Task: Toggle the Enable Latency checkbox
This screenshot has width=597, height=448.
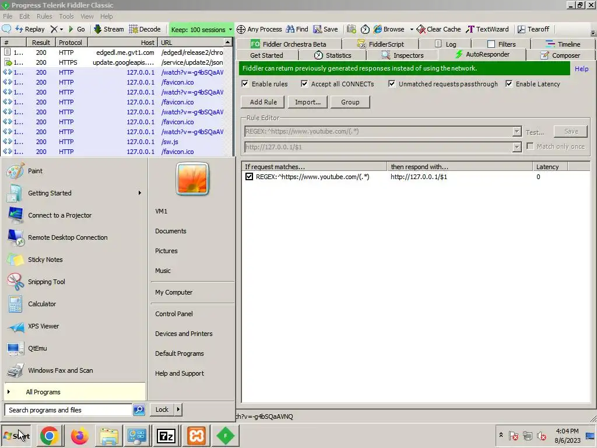Action: [x=509, y=84]
